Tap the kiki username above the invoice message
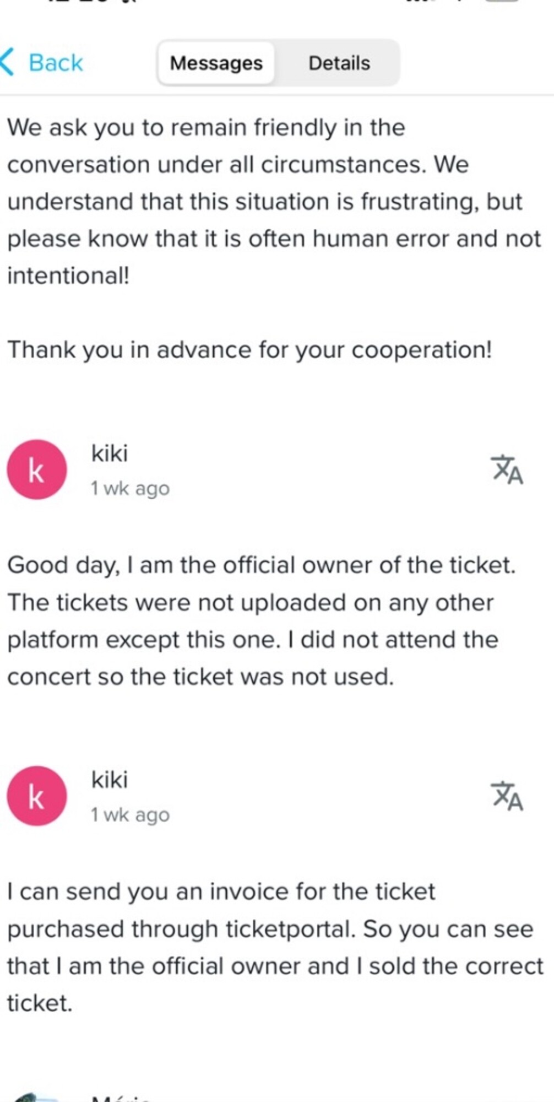Screen dimensions: 554x1102 pos(109,780)
